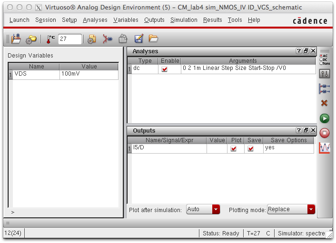Click the load state toolbar icon
The width and height of the screenshot is (336, 243).
pyautogui.click(x=16, y=39)
